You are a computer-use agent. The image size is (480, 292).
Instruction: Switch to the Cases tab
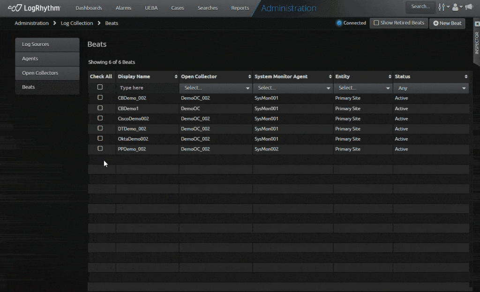[177, 7]
